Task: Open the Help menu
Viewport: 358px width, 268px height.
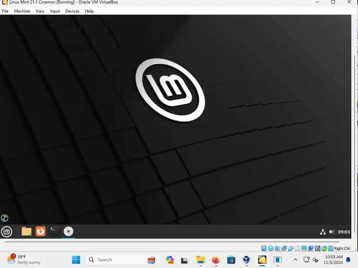Action: [89, 11]
